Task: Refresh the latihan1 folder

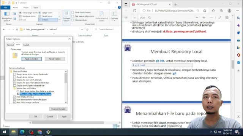Action: (87, 29)
